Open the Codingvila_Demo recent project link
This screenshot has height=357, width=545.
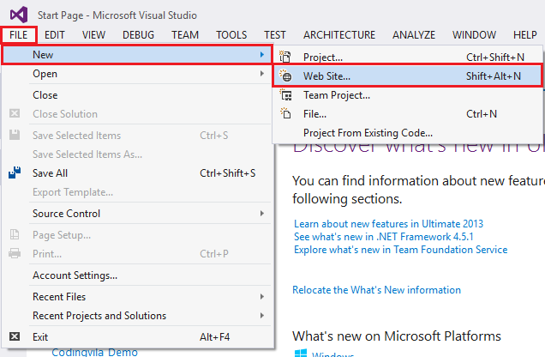click(x=94, y=352)
